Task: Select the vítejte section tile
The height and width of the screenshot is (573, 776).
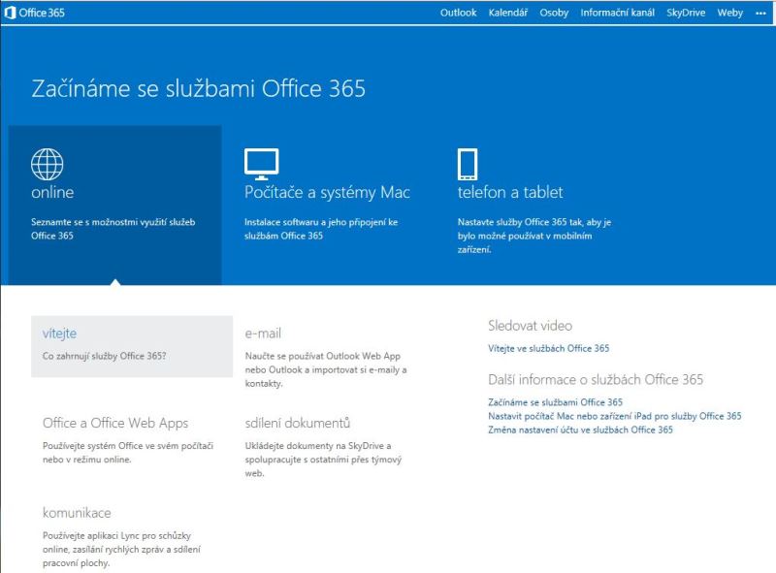Action: (x=131, y=345)
